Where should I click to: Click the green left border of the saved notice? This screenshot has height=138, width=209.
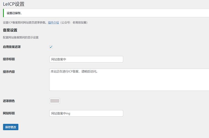point(3,13)
